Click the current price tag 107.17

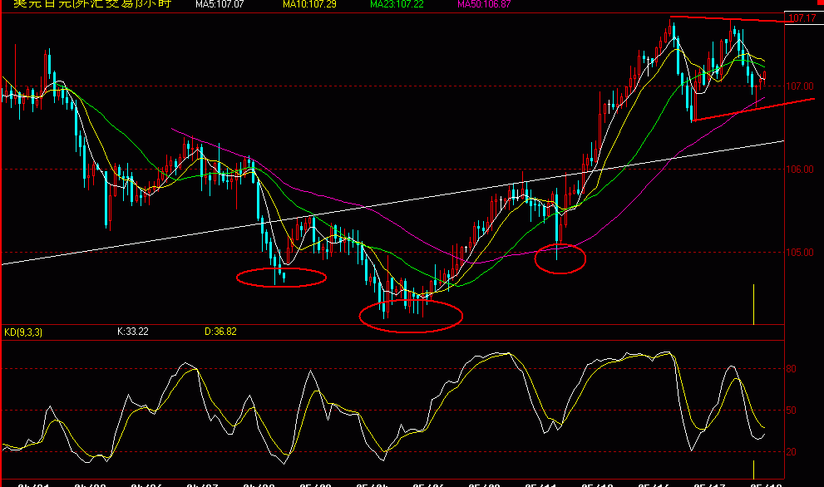[802, 18]
